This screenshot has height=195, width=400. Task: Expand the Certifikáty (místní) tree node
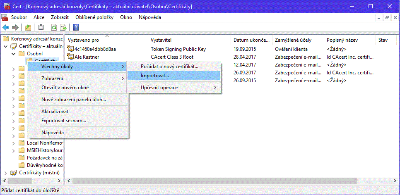click(5, 173)
